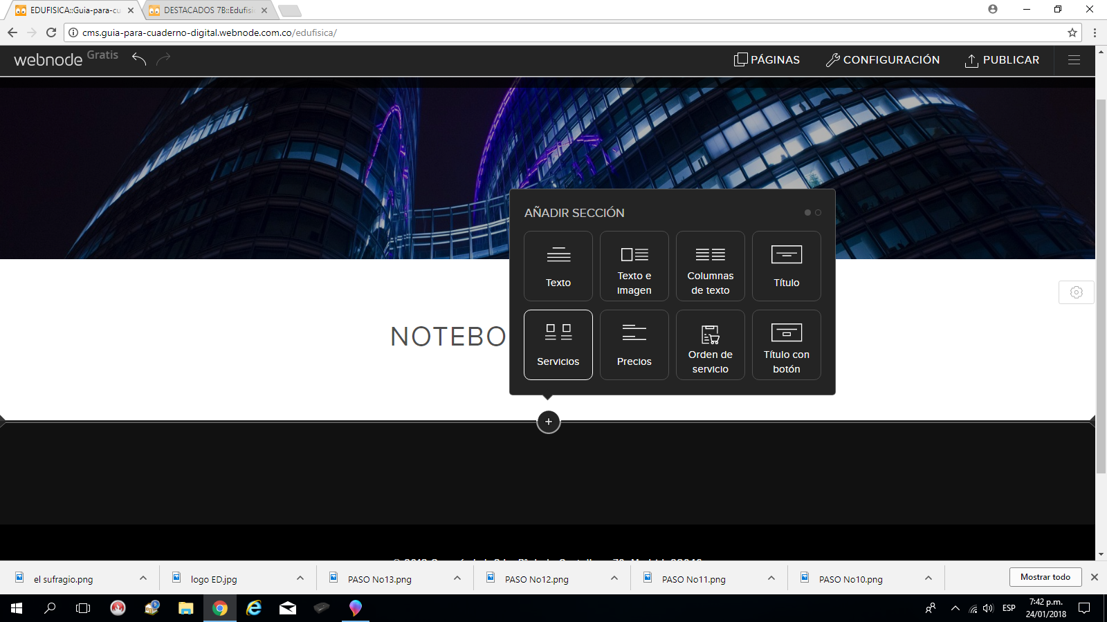Reload the current page
Viewport: 1107px width, 622px height.
tap(51, 32)
